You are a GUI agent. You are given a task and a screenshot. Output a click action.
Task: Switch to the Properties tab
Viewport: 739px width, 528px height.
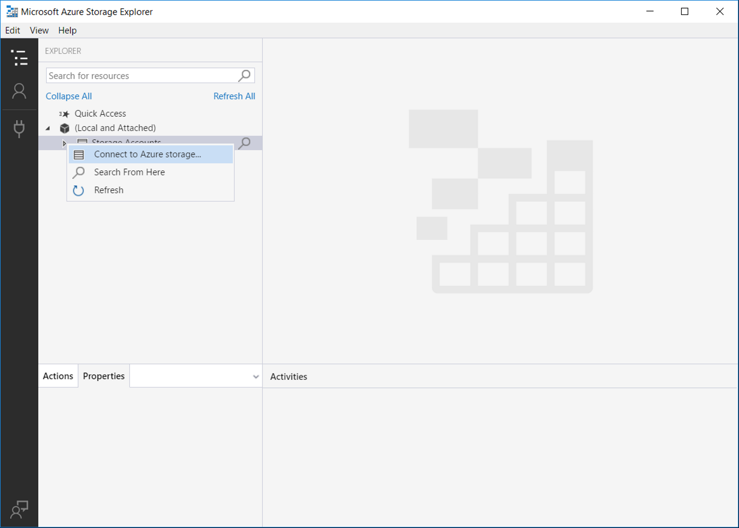tap(104, 376)
